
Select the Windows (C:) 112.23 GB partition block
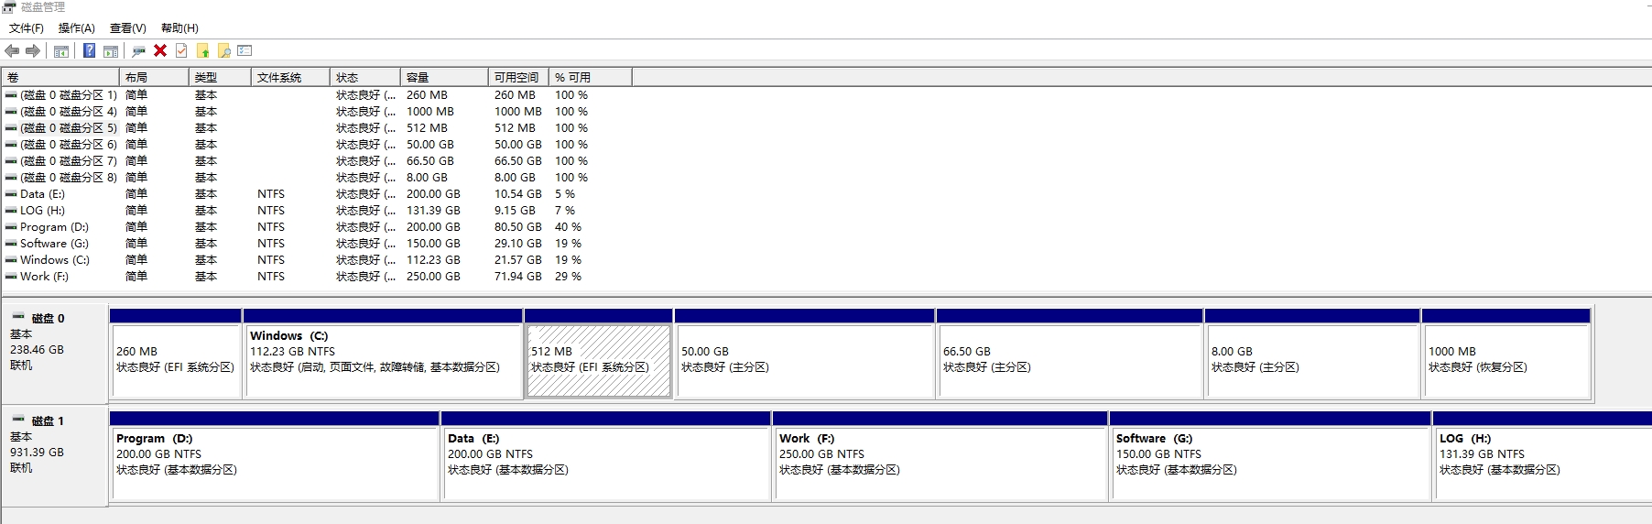click(384, 354)
